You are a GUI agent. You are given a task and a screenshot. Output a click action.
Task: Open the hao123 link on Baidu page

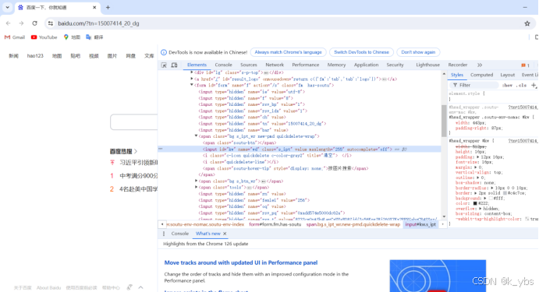[x=35, y=56]
